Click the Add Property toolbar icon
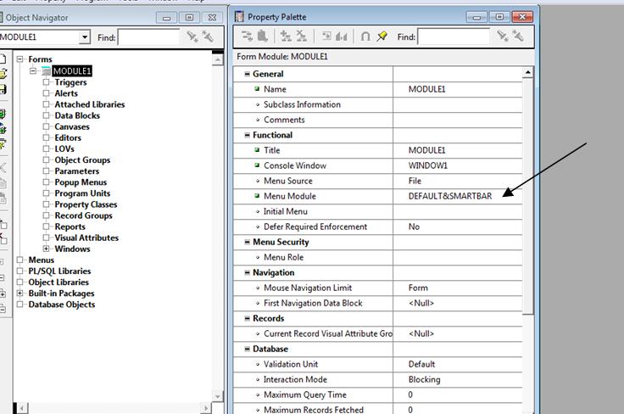 (x=286, y=36)
